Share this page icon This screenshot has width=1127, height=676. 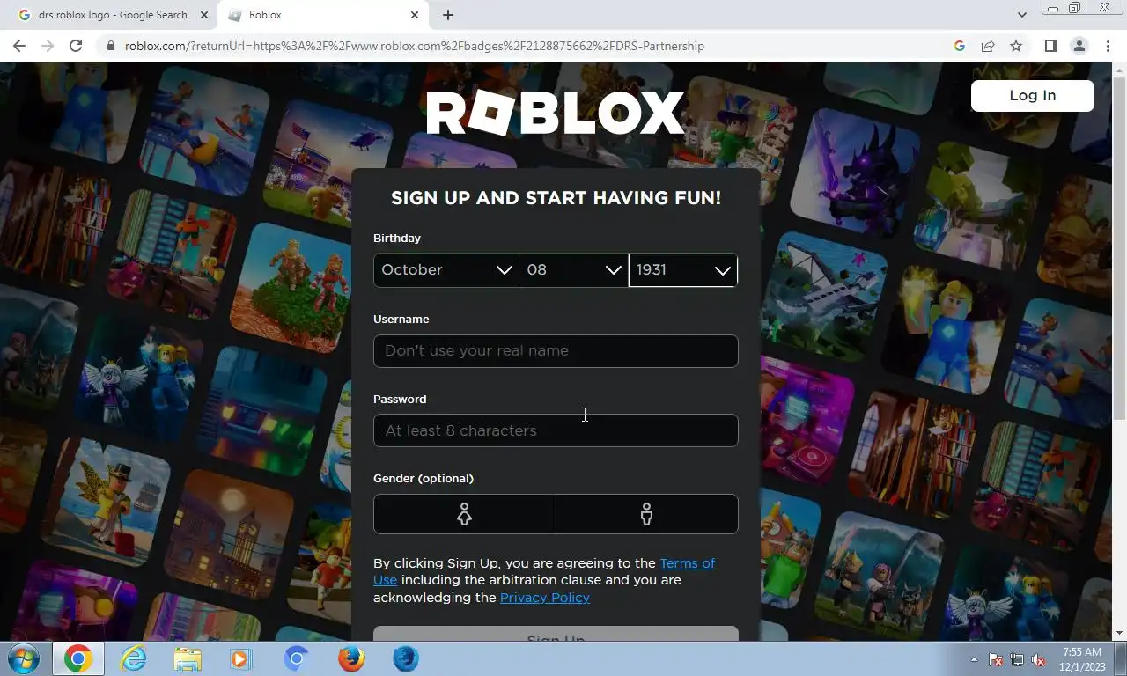[x=988, y=46]
